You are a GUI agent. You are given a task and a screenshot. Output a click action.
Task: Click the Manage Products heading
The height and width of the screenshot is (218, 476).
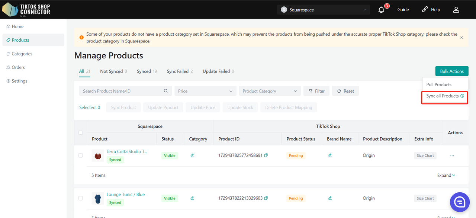(109, 55)
